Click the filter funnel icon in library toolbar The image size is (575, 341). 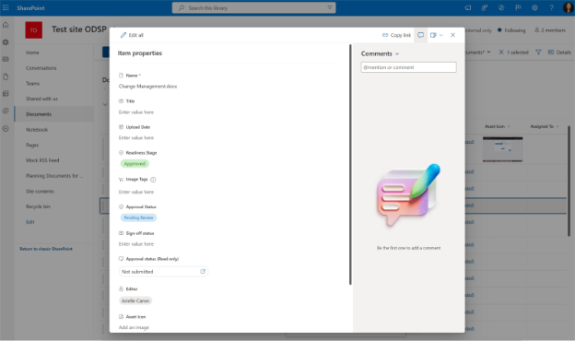(538, 53)
